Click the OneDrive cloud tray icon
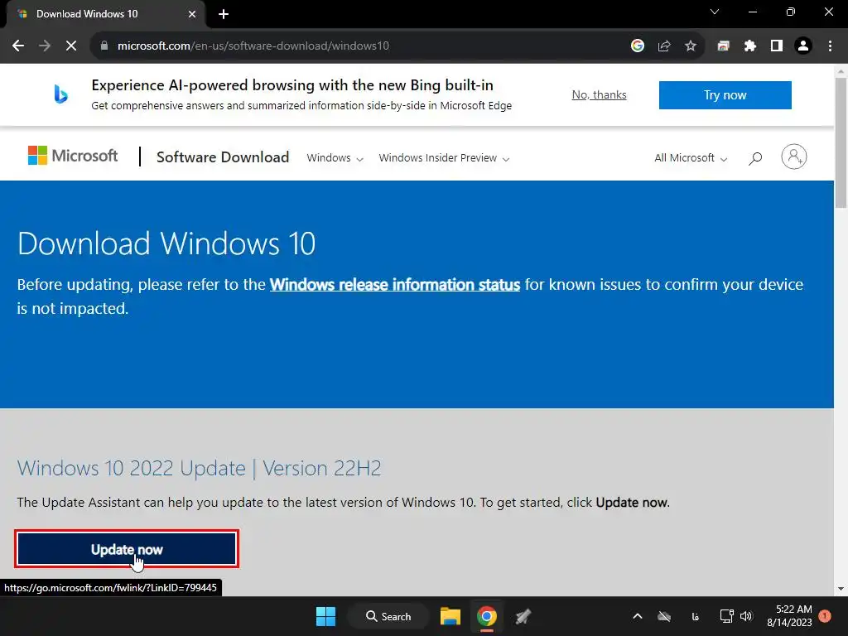The image size is (848, 636). click(664, 616)
